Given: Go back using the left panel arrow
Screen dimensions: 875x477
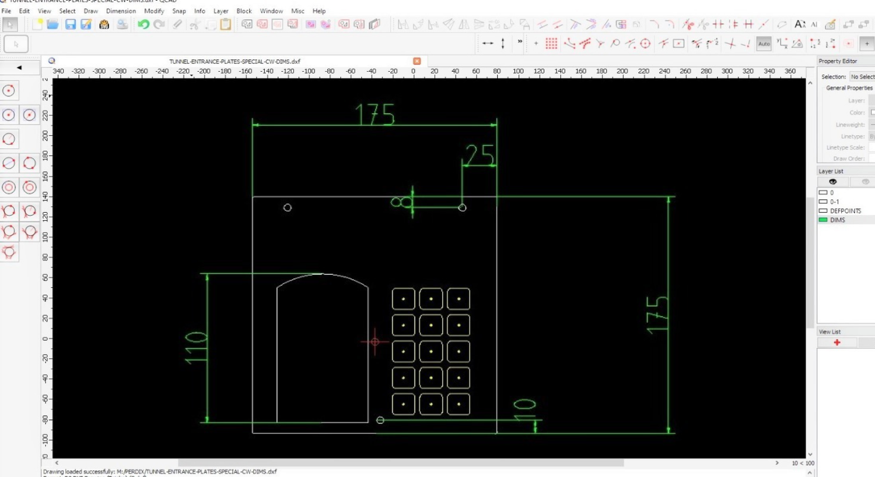Looking at the screenshot, I should (19, 68).
